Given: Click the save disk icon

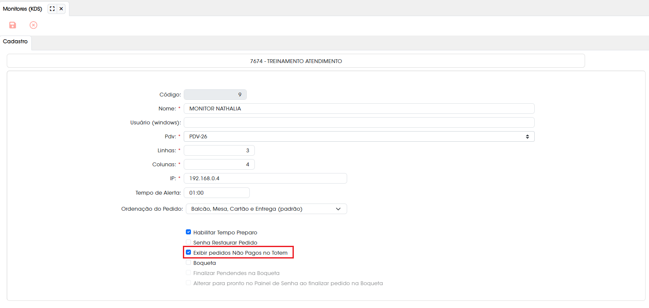Looking at the screenshot, I should 13,25.
